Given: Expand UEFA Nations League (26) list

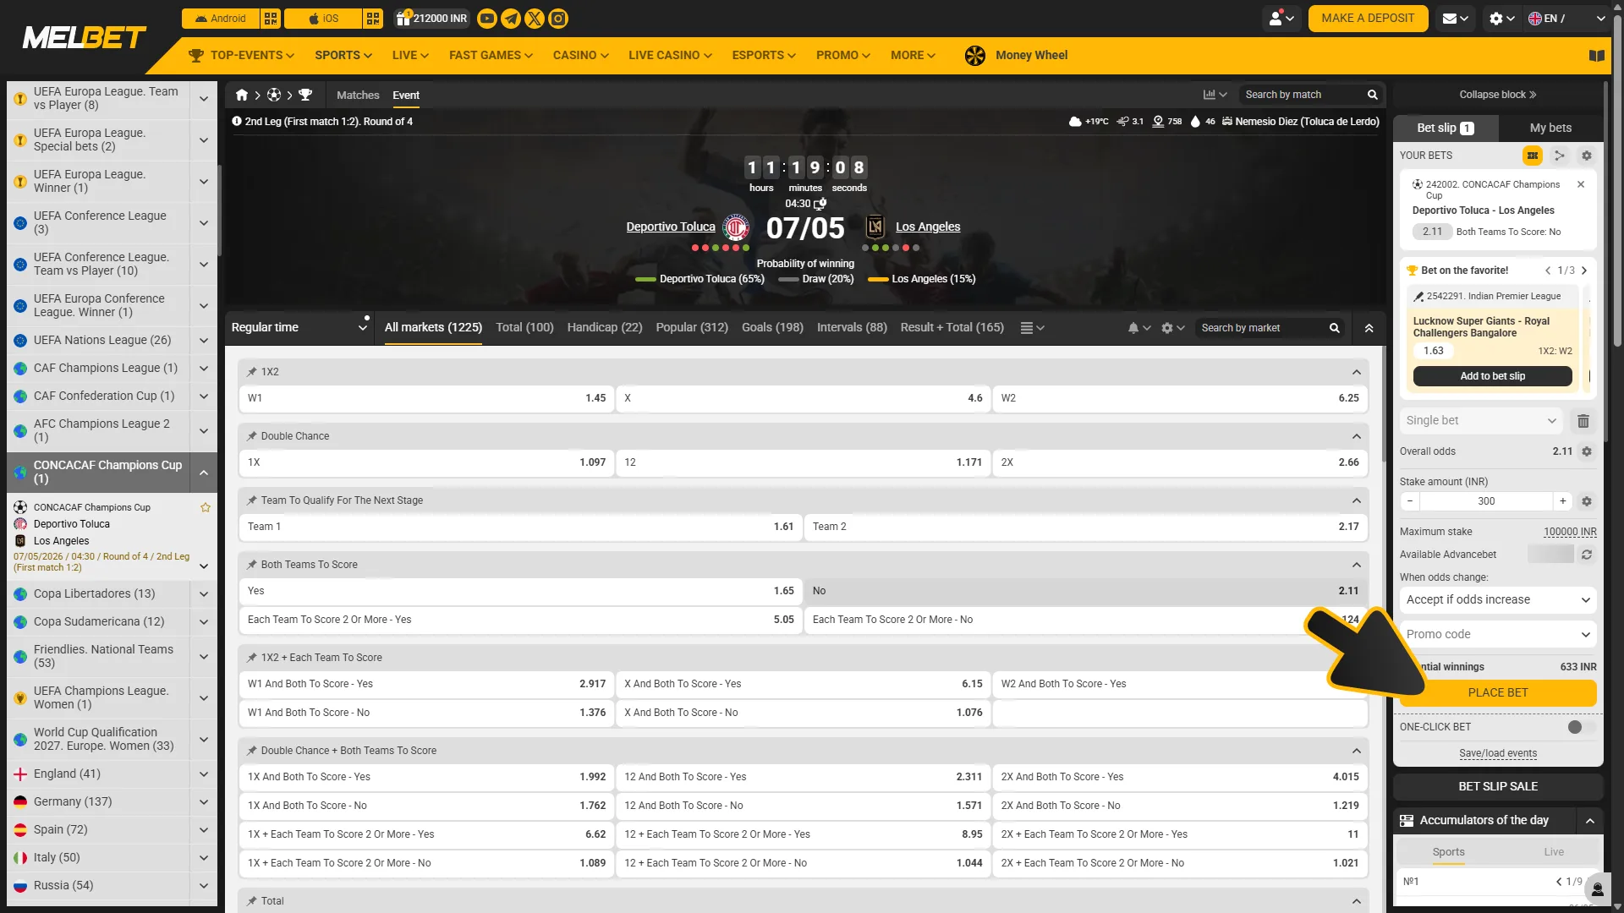Looking at the screenshot, I should [x=203, y=341].
